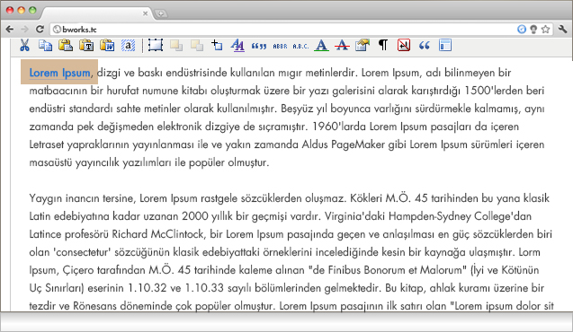Viewport: 573px width, 332px height.
Task: Click the insert template layout icon
Action: coord(445,46)
